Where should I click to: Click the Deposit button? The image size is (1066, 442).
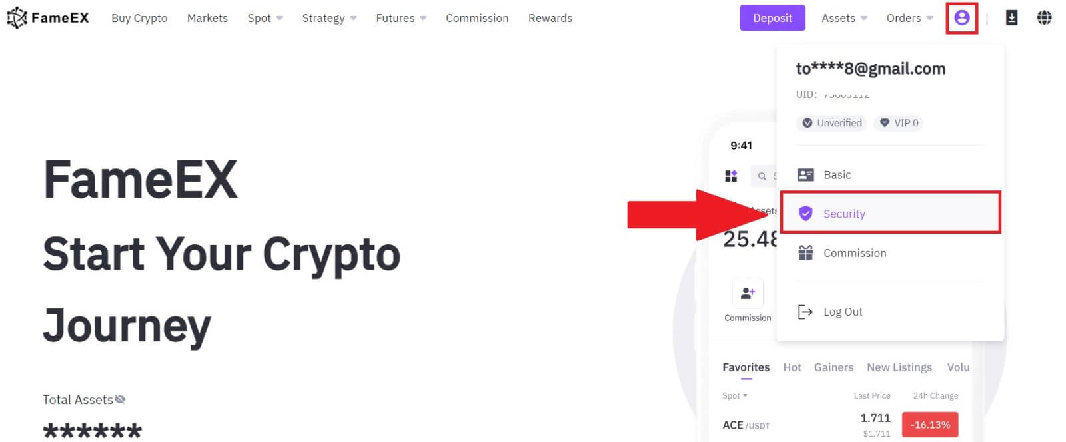pyautogui.click(x=772, y=18)
